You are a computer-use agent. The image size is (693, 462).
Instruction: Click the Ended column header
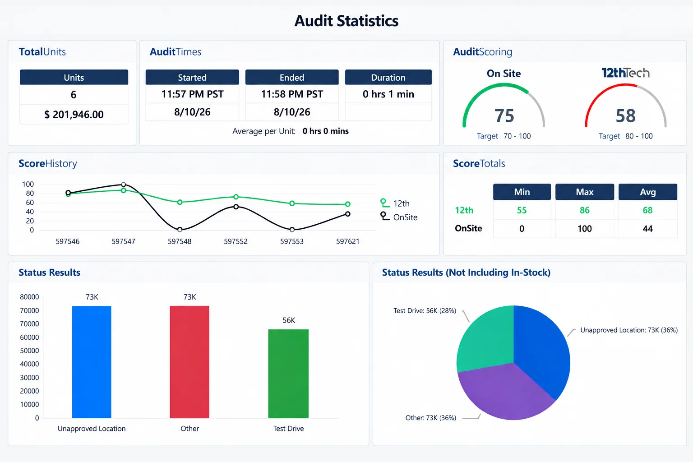click(x=292, y=77)
